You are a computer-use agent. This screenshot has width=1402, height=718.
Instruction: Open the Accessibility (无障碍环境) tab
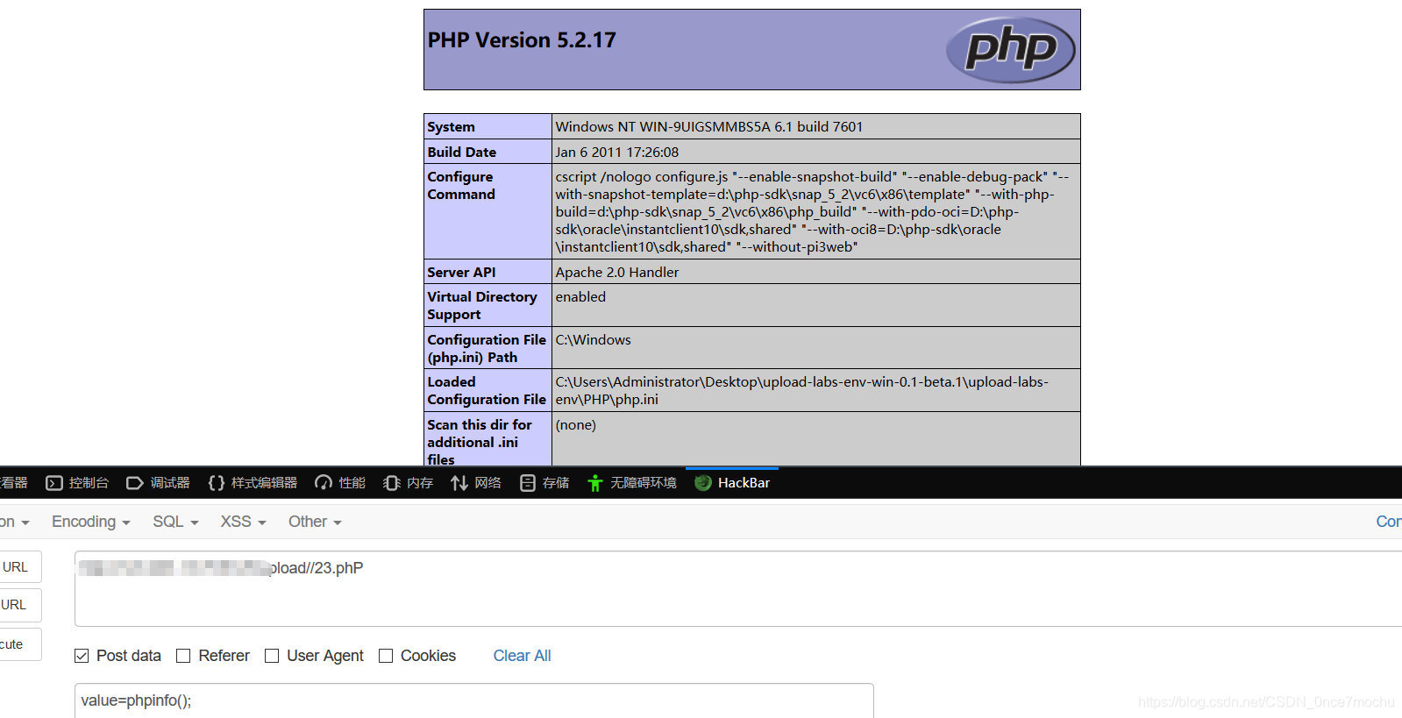632,483
